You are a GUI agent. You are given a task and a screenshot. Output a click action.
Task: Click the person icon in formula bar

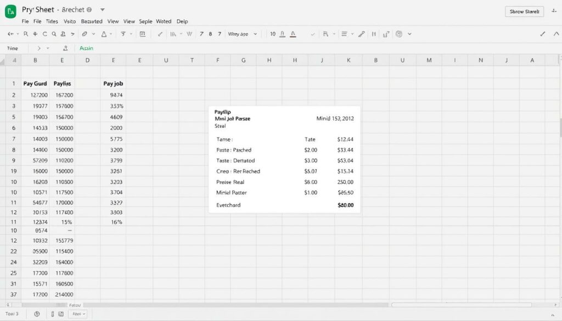coord(65,48)
